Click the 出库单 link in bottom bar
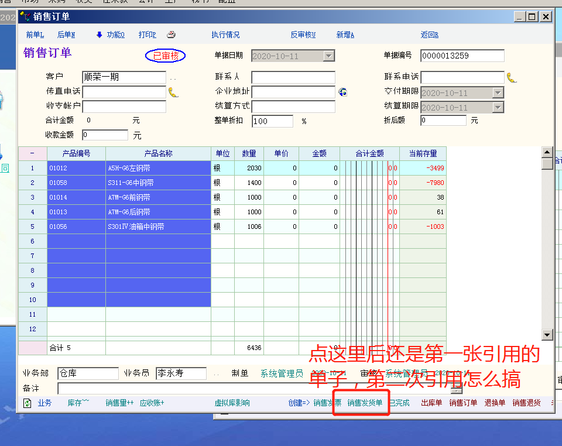This screenshot has width=562, height=446. 431,403
